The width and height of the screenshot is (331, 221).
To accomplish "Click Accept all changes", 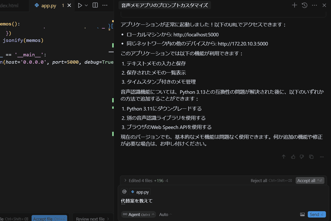I will pos(309,181).
